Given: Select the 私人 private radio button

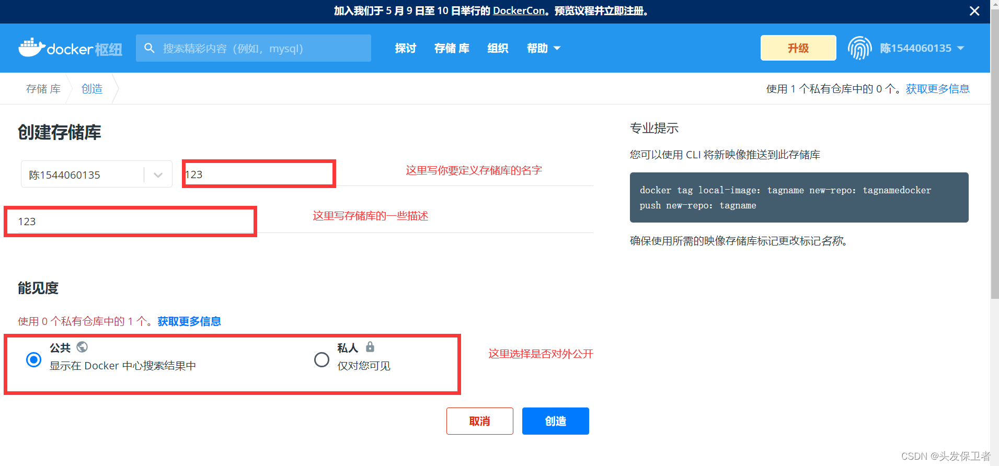Looking at the screenshot, I should [321, 359].
